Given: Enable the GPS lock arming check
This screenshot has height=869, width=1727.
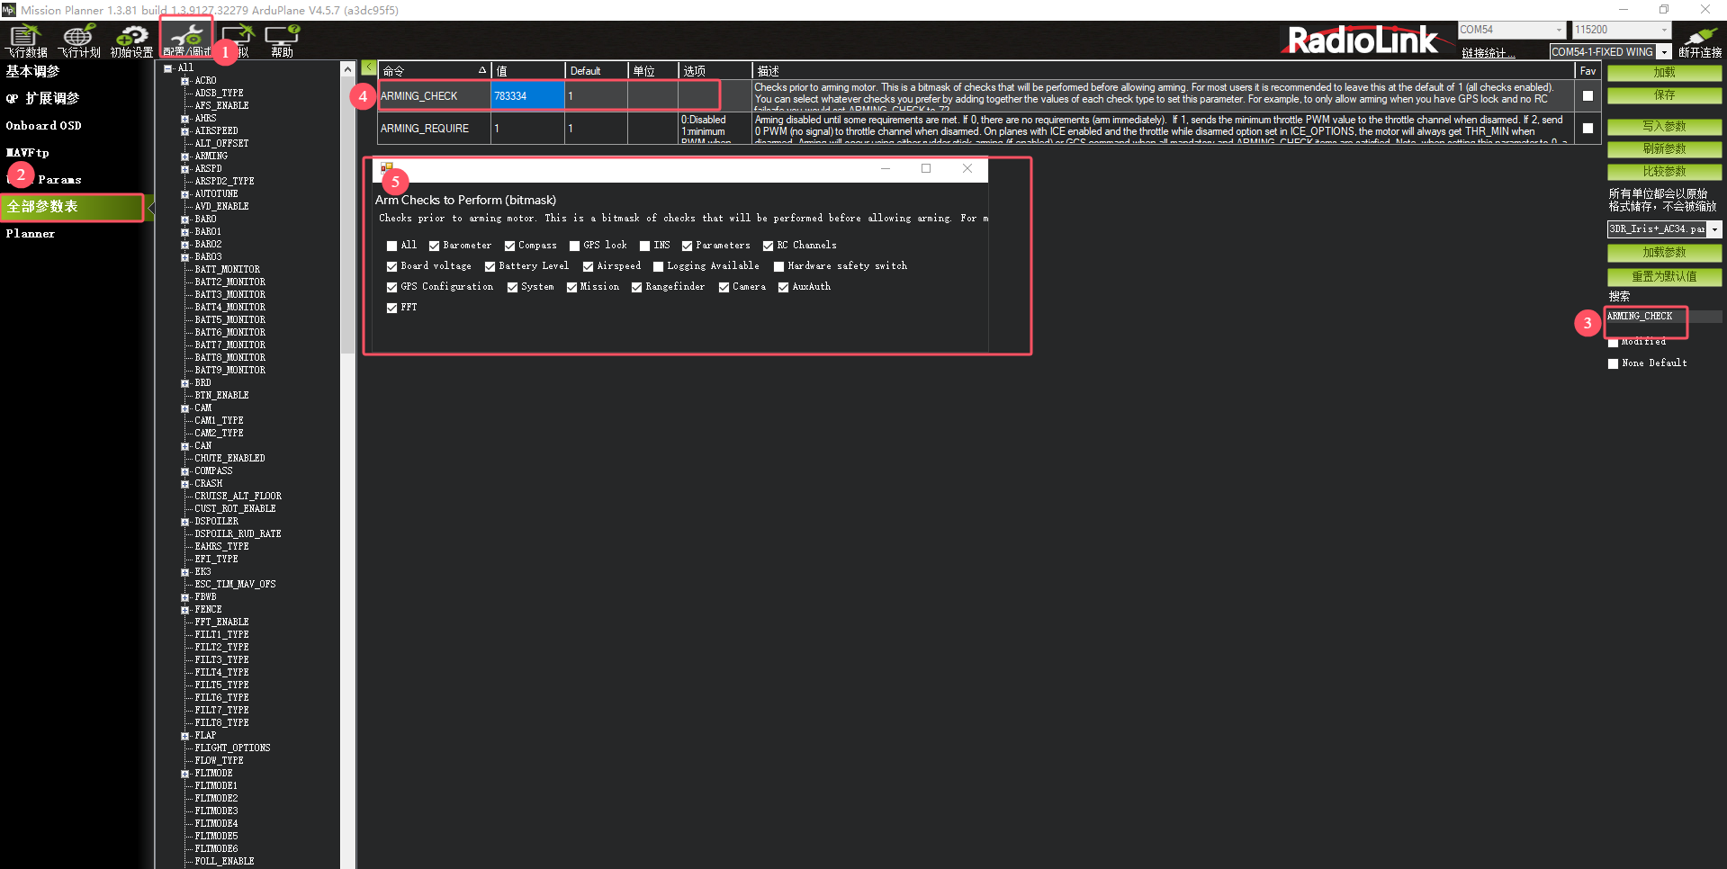Looking at the screenshot, I should [x=574, y=246].
